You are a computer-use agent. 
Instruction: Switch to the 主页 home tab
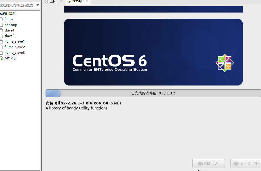coord(53,1)
